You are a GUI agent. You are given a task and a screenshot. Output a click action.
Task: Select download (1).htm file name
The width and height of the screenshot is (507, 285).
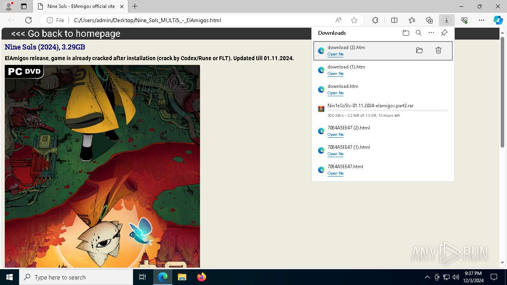click(346, 67)
